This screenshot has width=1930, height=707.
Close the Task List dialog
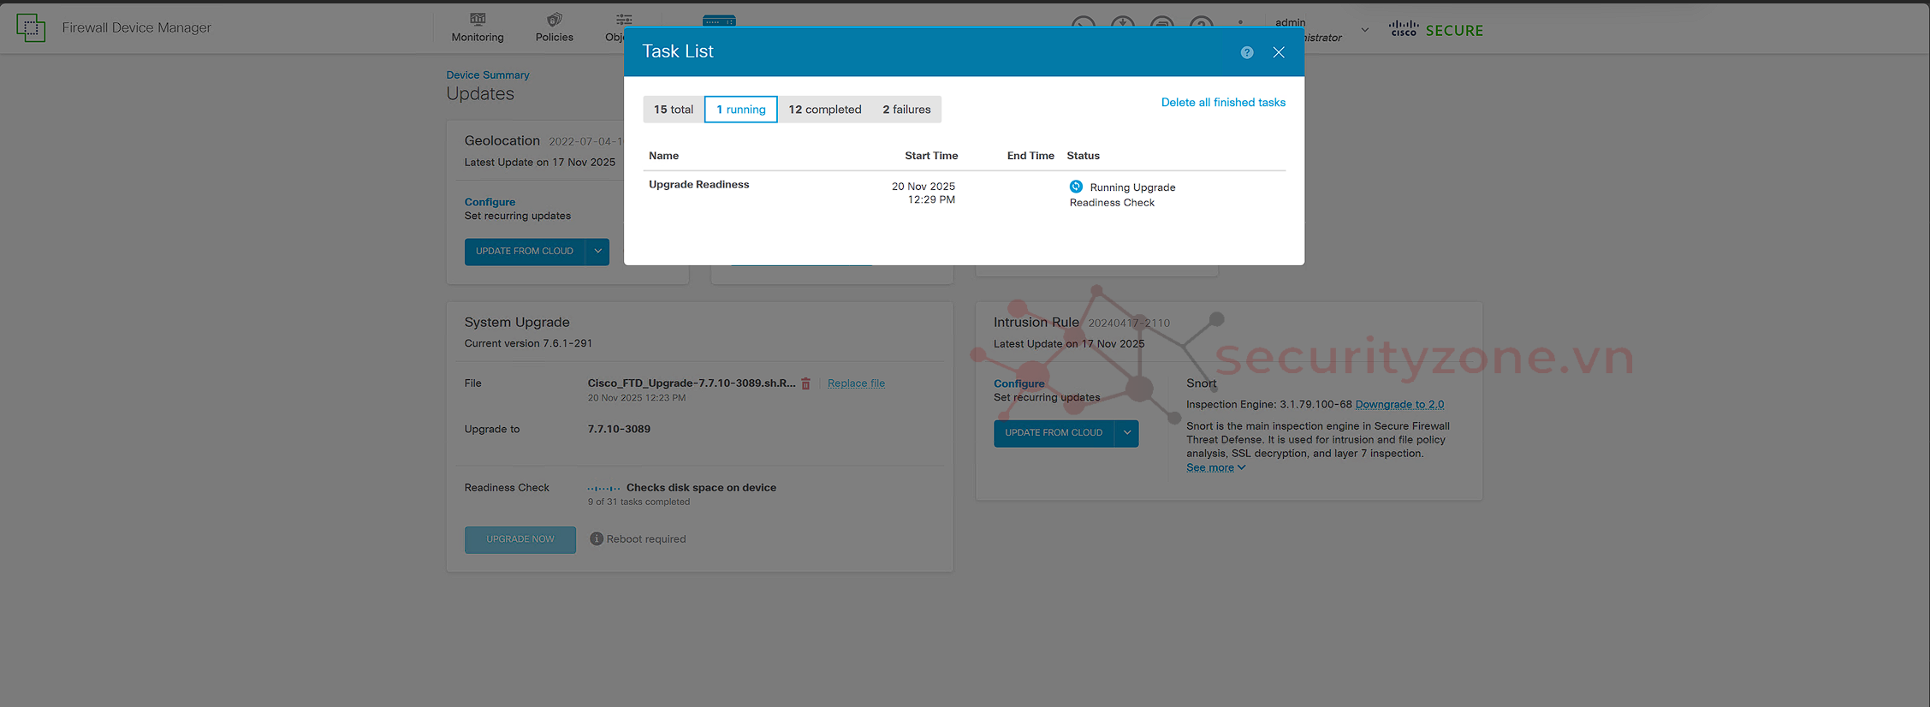pos(1279,52)
